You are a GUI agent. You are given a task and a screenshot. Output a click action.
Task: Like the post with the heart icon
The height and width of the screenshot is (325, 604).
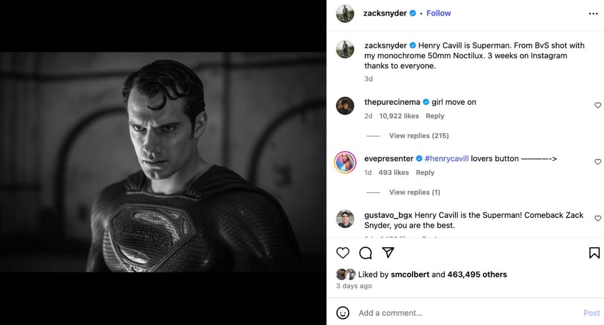(343, 253)
